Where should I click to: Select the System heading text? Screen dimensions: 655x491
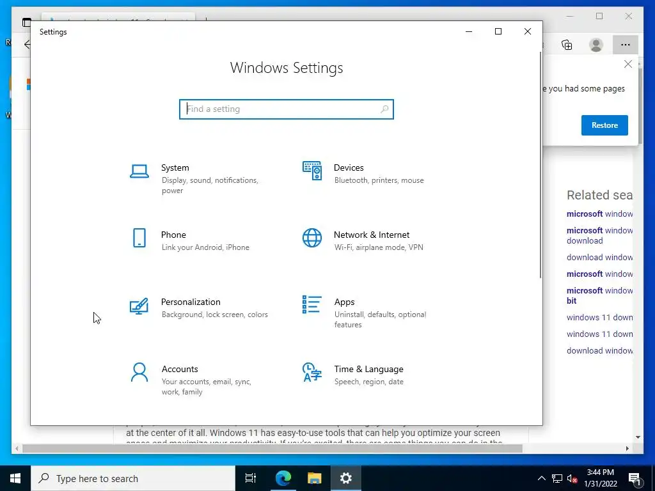click(x=175, y=168)
